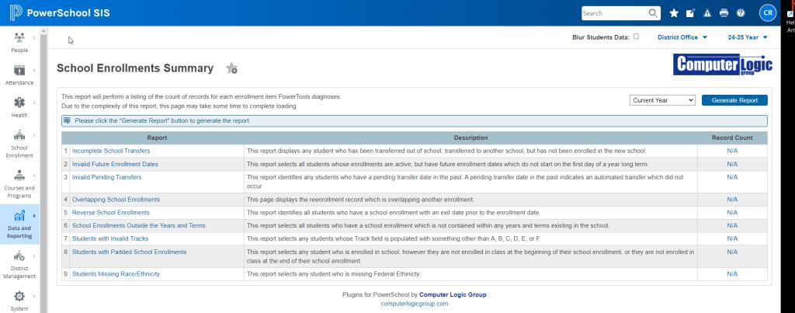Expand the Attendance menu arrow
The width and height of the screenshot is (795, 313).
point(34,70)
